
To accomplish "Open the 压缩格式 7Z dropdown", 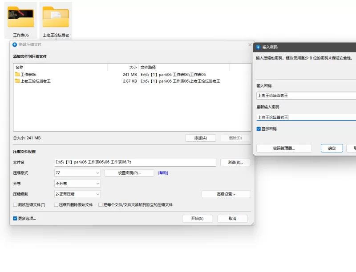I will click(77, 173).
